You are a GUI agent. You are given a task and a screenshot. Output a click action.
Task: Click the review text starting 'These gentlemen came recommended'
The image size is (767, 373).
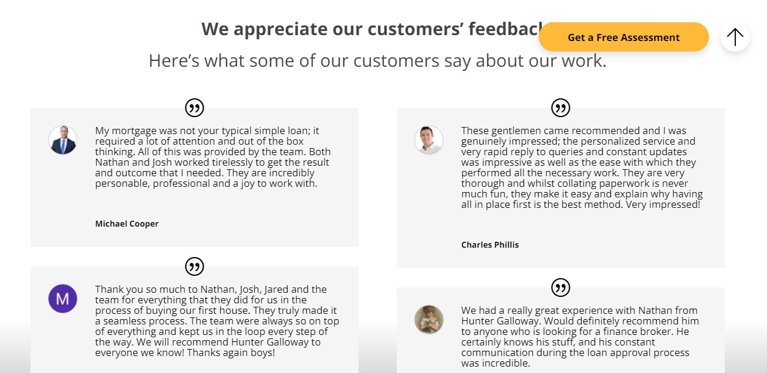582,167
